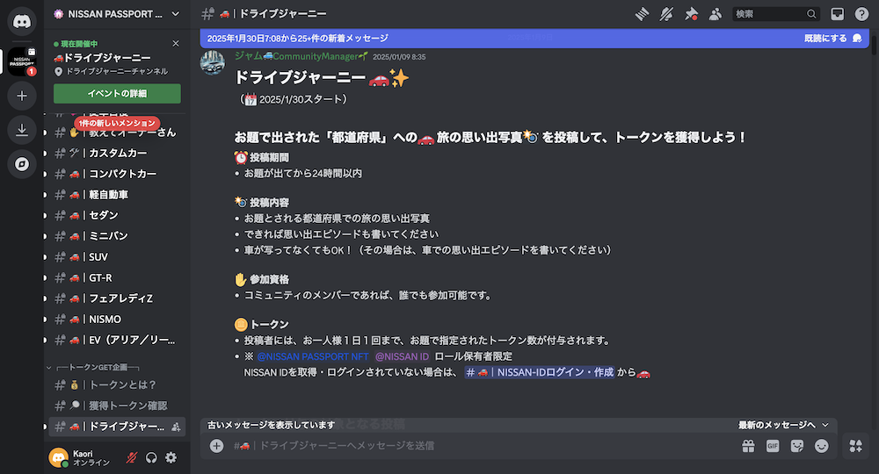
Task: Open the カスタムカー channel
Action: coord(117,153)
